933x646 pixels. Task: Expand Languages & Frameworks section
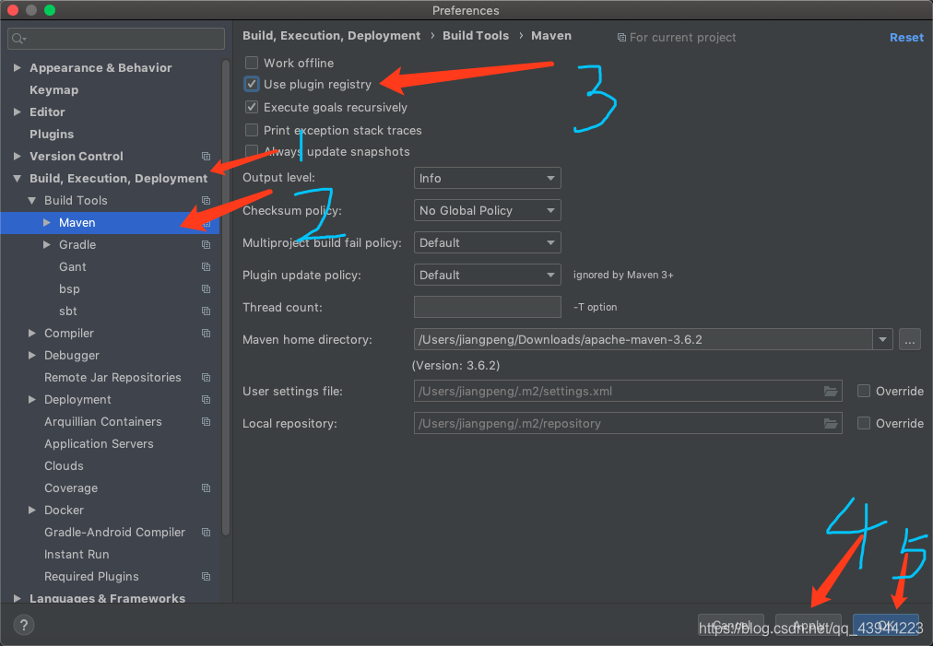(18, 598)
